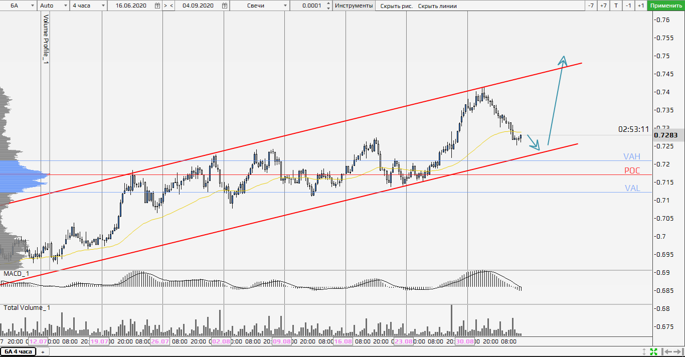This screenshot has width=685, height=357.
Task: Expand the 6A instrument dropdown
Action: point(33,6)
